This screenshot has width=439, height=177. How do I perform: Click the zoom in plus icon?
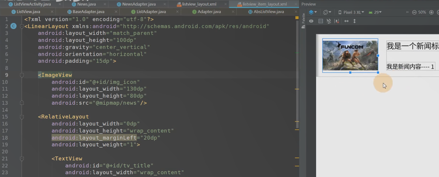click(x=431, y=12)
